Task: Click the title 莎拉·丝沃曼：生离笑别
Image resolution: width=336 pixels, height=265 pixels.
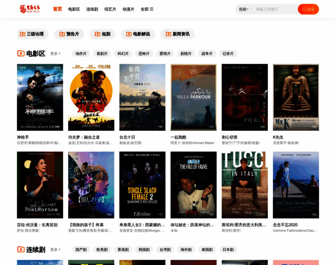Action: click(x=37, y=225)
